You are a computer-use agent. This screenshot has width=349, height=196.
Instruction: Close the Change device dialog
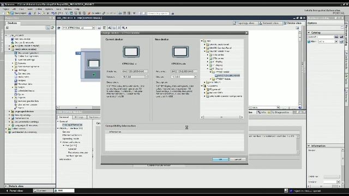(x=246, y=33)
